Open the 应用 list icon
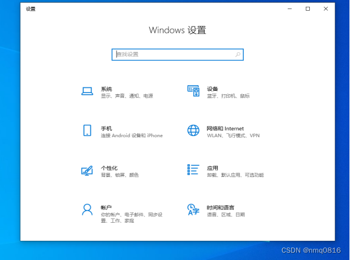Image resolution: width=350 pixels, height=260 pixels. point(193,170)
